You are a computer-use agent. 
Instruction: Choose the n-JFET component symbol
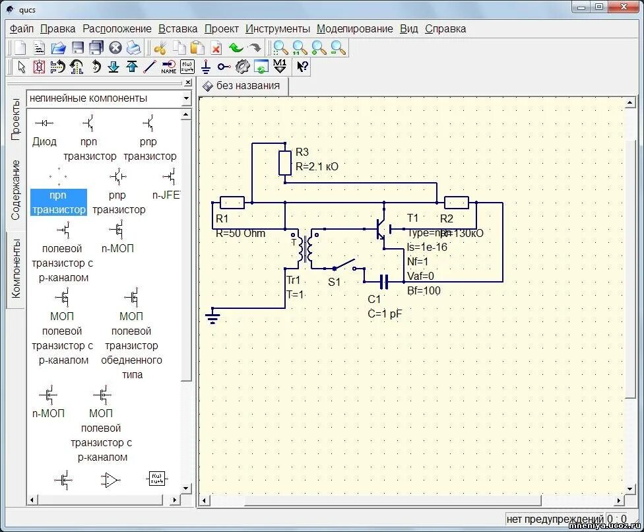169,183
